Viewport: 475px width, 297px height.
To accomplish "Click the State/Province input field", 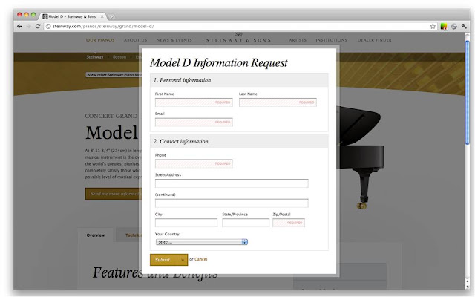I will tap(246, 223).
